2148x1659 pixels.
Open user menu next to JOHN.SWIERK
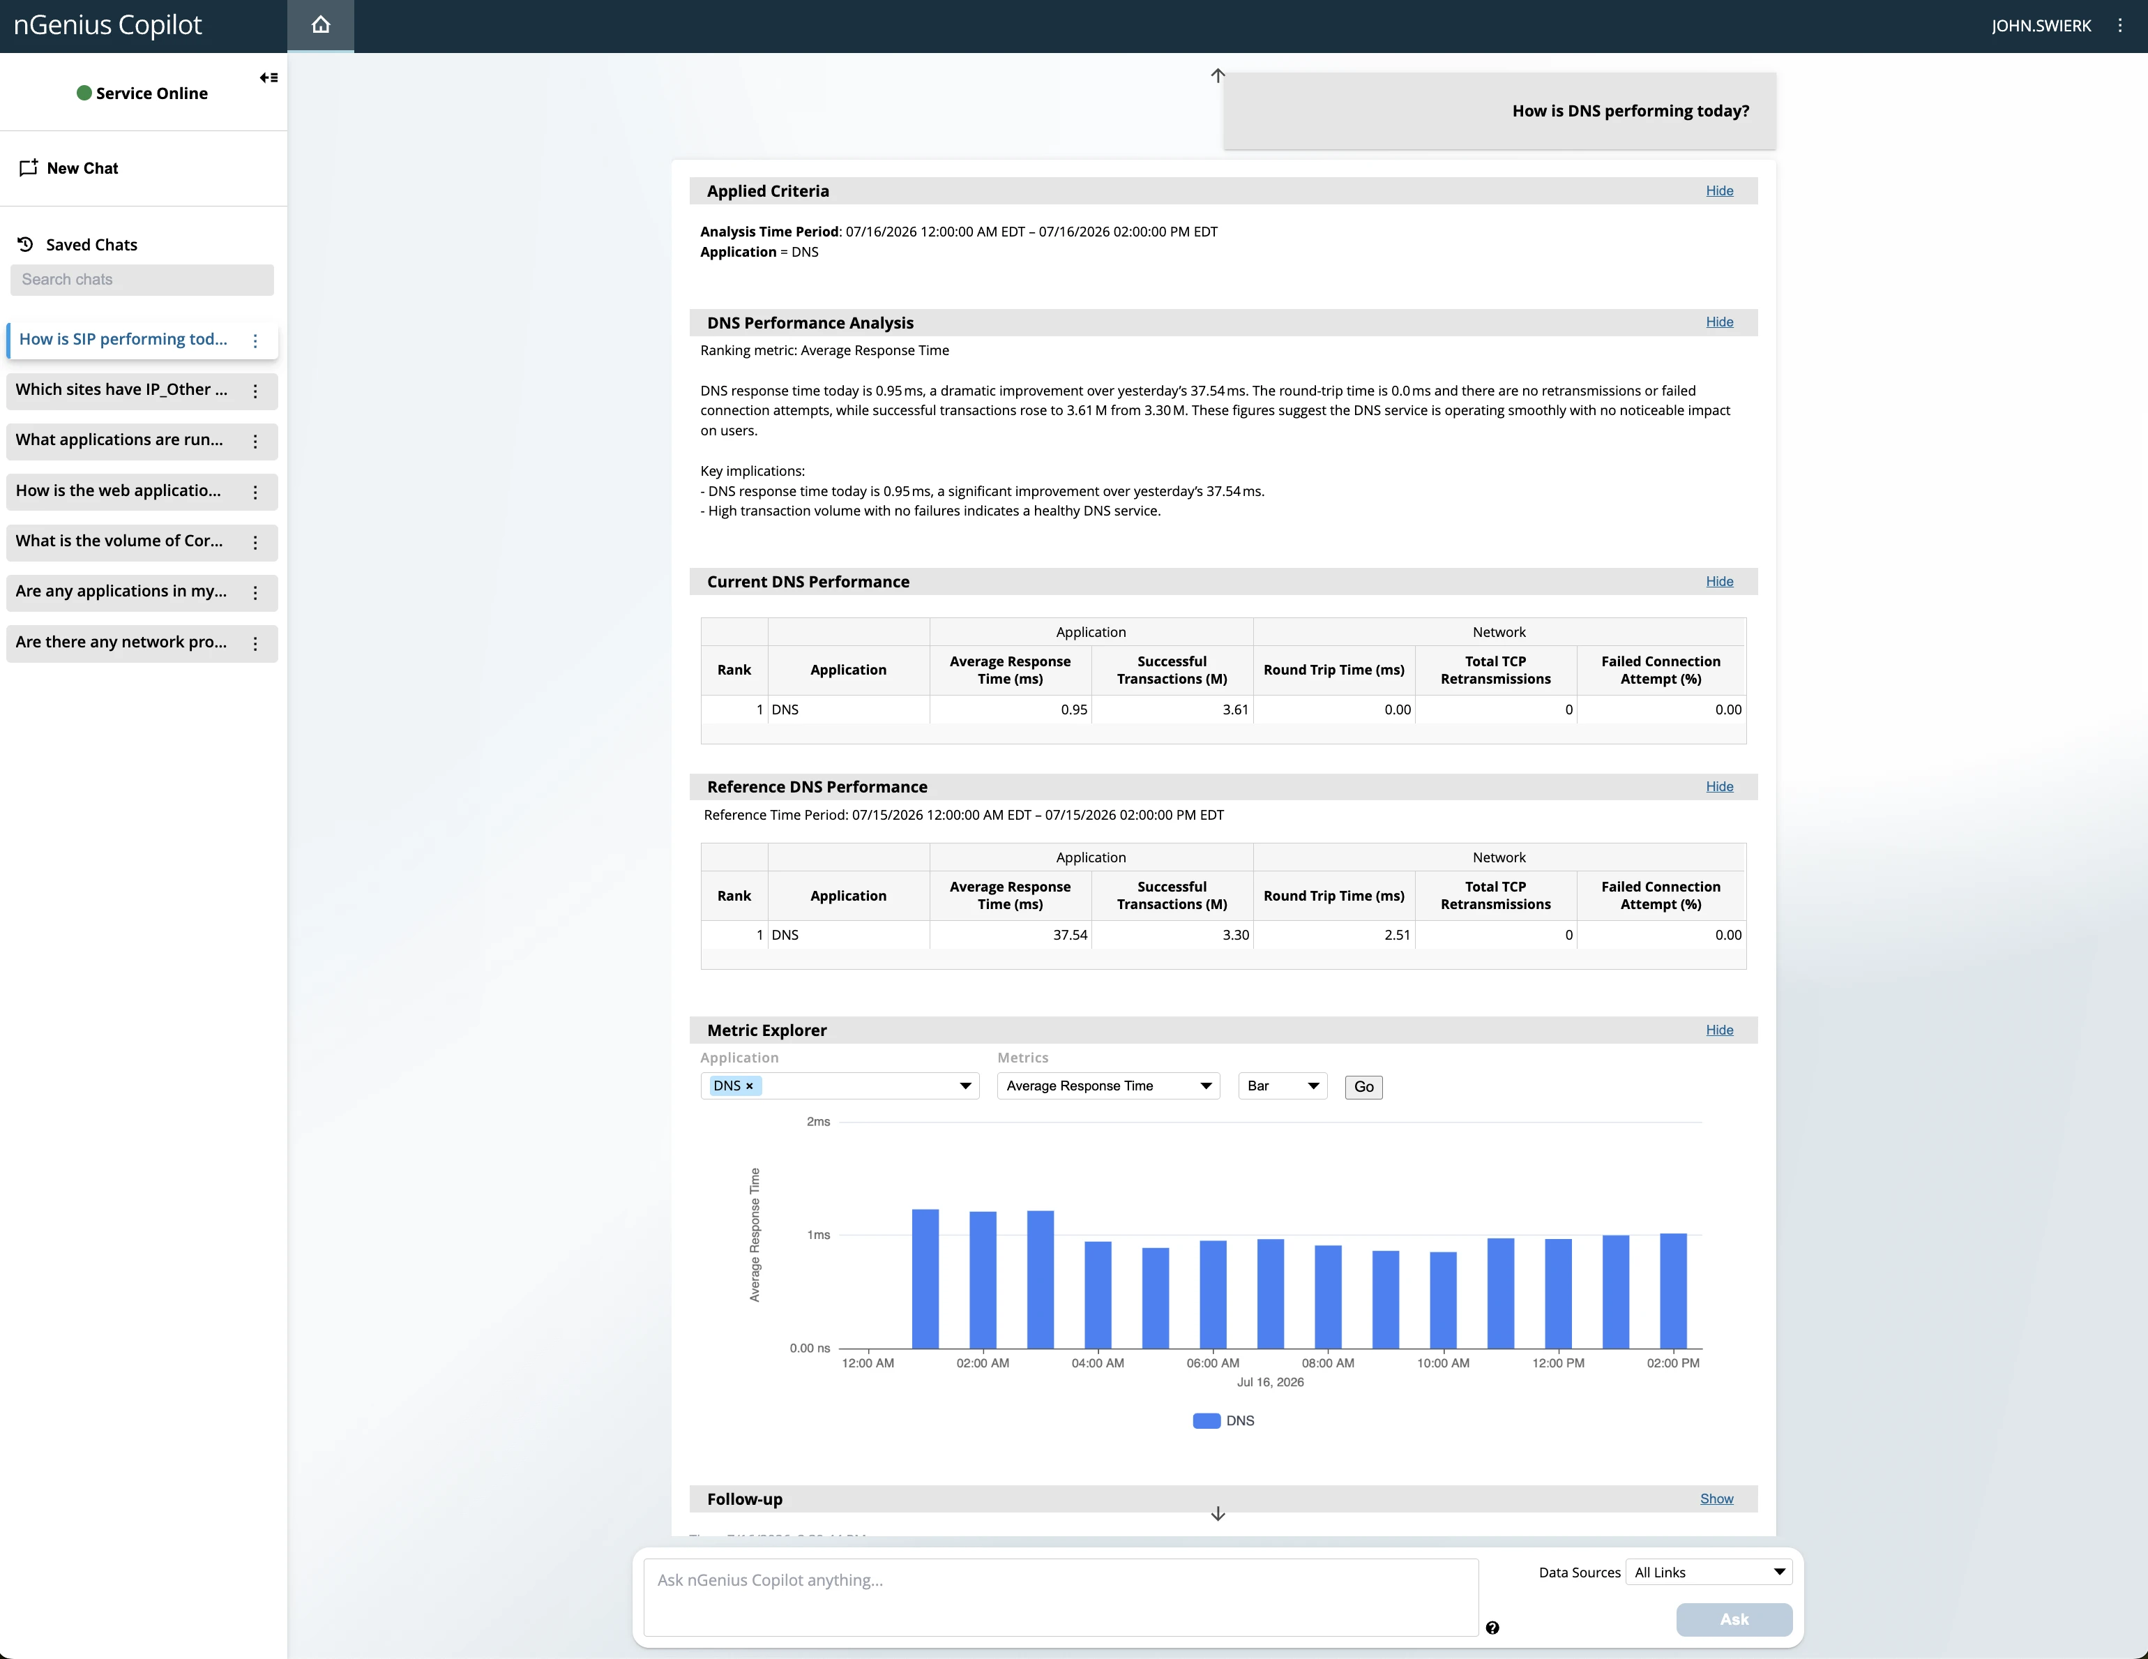(x=2119, y=26)
